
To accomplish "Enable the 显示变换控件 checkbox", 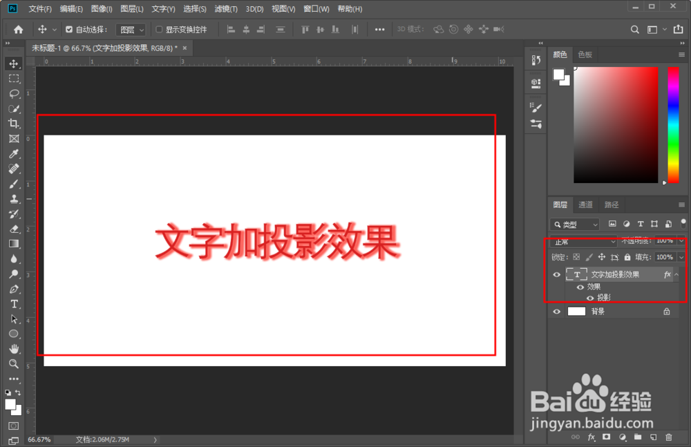I will [159, 30].
